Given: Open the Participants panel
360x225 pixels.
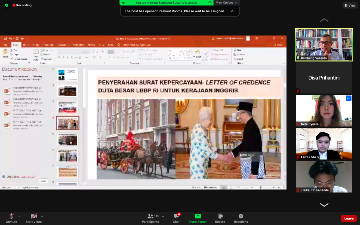Looking at the screenshot, I should (x=150, y=218).
